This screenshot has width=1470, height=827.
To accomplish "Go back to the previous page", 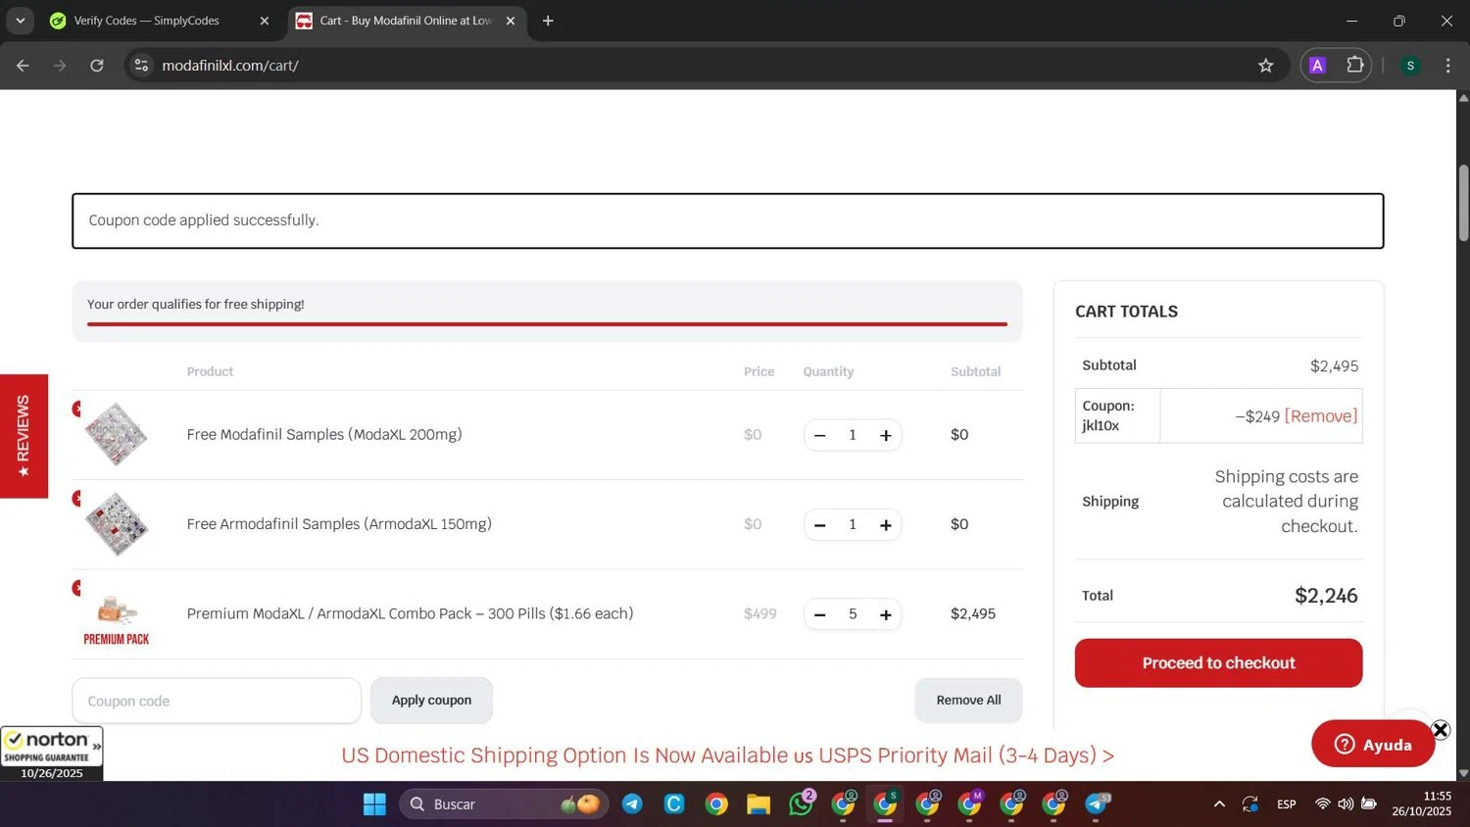I will point(23,66).
